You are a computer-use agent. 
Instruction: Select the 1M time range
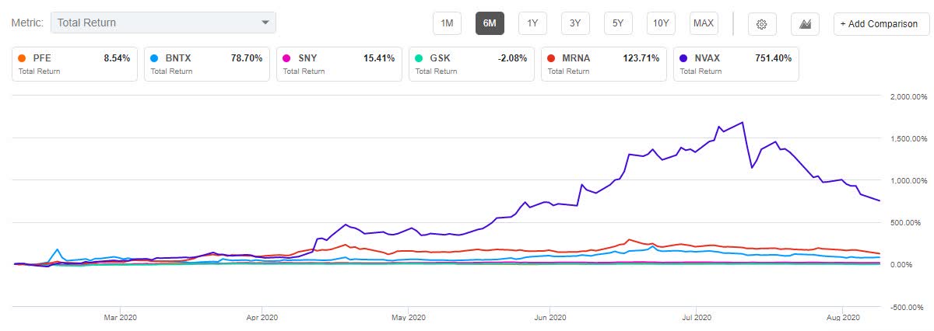(x=447, y=23)
